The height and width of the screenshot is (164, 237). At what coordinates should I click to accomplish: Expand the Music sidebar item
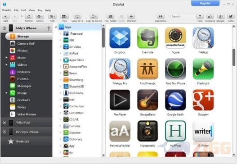(x=6, y=58)
